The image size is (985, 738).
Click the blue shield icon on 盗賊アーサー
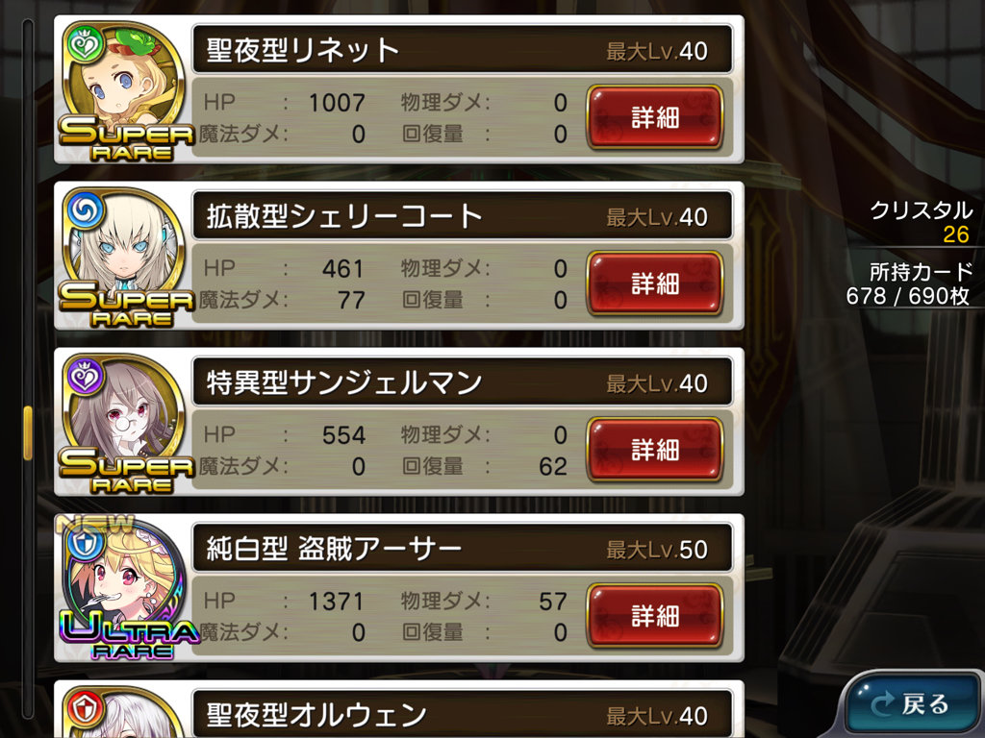pyautogui.click(x=85, y=543)
